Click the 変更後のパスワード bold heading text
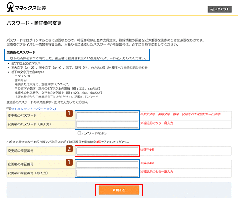The image size is (238, 202). [21, 53]
